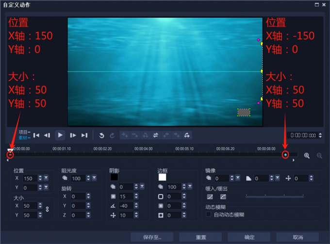Switch playback mode to 素材
The width and height of the screenshot is (330, 244).
pyautogui.click(x=24, y=138)
